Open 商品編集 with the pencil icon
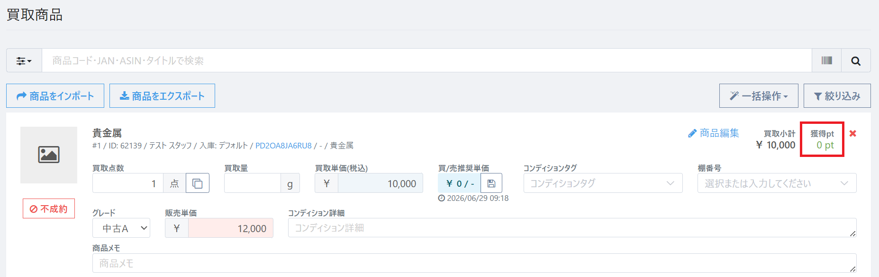Image resolution: width=879 pixels, height=277 pixels. (714, 133)
